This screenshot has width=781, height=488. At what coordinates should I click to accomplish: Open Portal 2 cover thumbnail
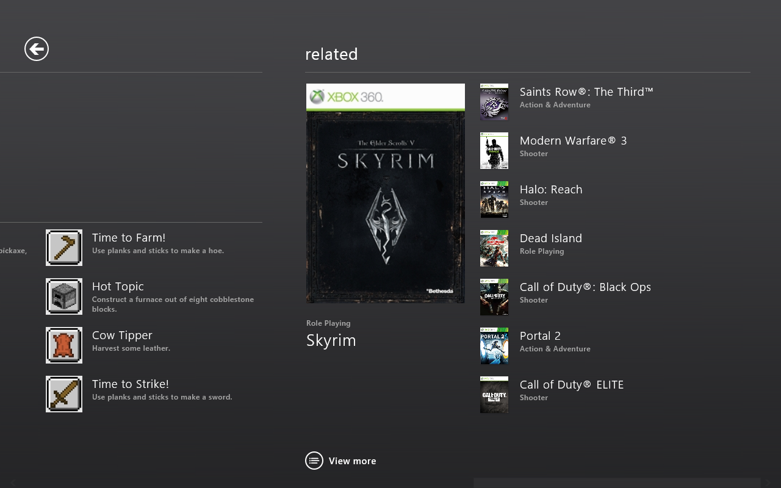[x=494, y=346]
